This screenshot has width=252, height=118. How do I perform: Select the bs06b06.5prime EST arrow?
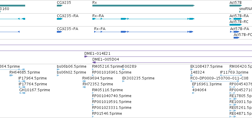58,69
